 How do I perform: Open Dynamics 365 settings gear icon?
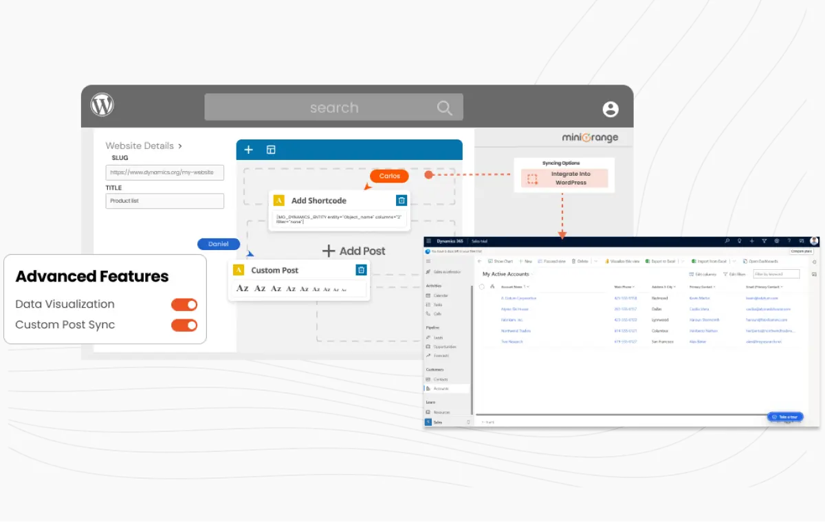point(777,241)
